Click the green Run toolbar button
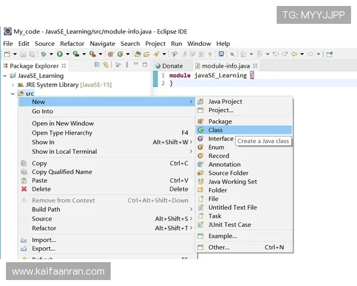Screen dimensions: 357x286 pyautogui.click(x=59, y=54)
